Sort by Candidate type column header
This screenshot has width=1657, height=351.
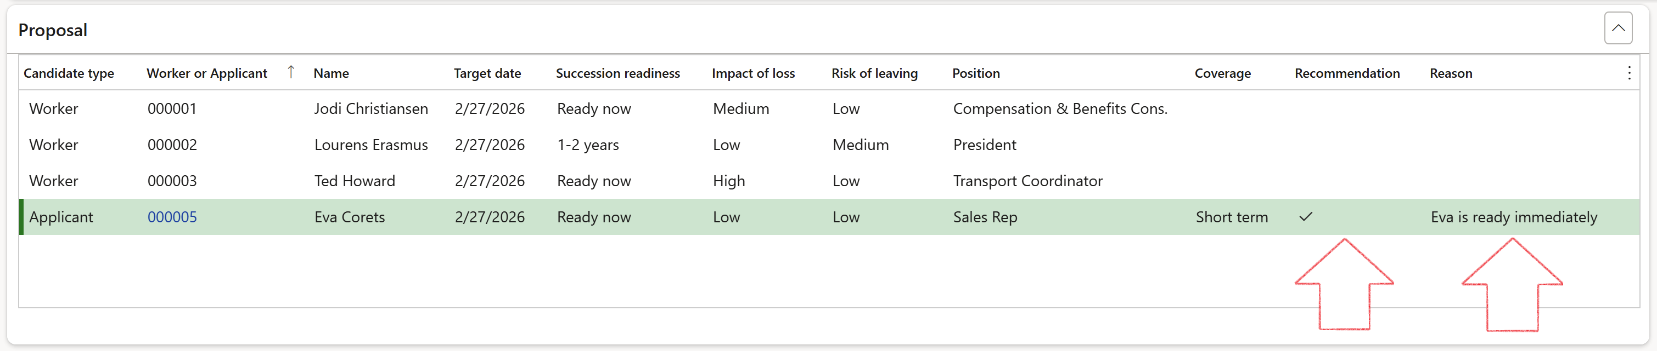pyautogui.click(x=69, y=73)
